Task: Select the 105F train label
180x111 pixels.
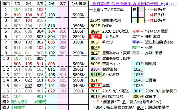Action: pos(138,86)
